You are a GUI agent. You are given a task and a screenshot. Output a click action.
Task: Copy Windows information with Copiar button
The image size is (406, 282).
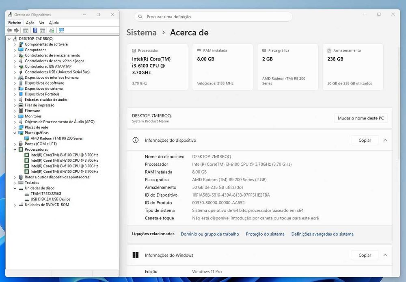coord(365,255)
